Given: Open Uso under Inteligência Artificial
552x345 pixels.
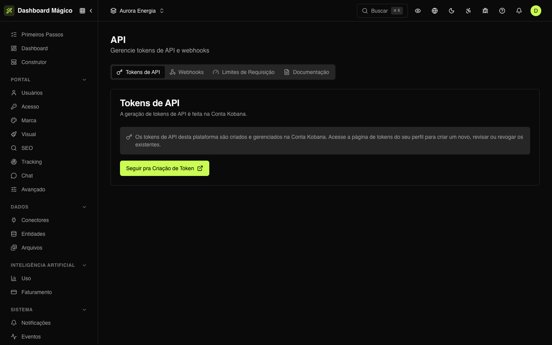Looking at the screenshot, I should pos(49,278).
